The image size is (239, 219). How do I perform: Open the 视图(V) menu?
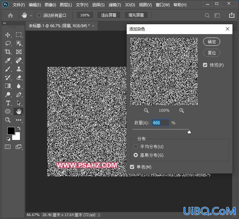coord(145,5)
